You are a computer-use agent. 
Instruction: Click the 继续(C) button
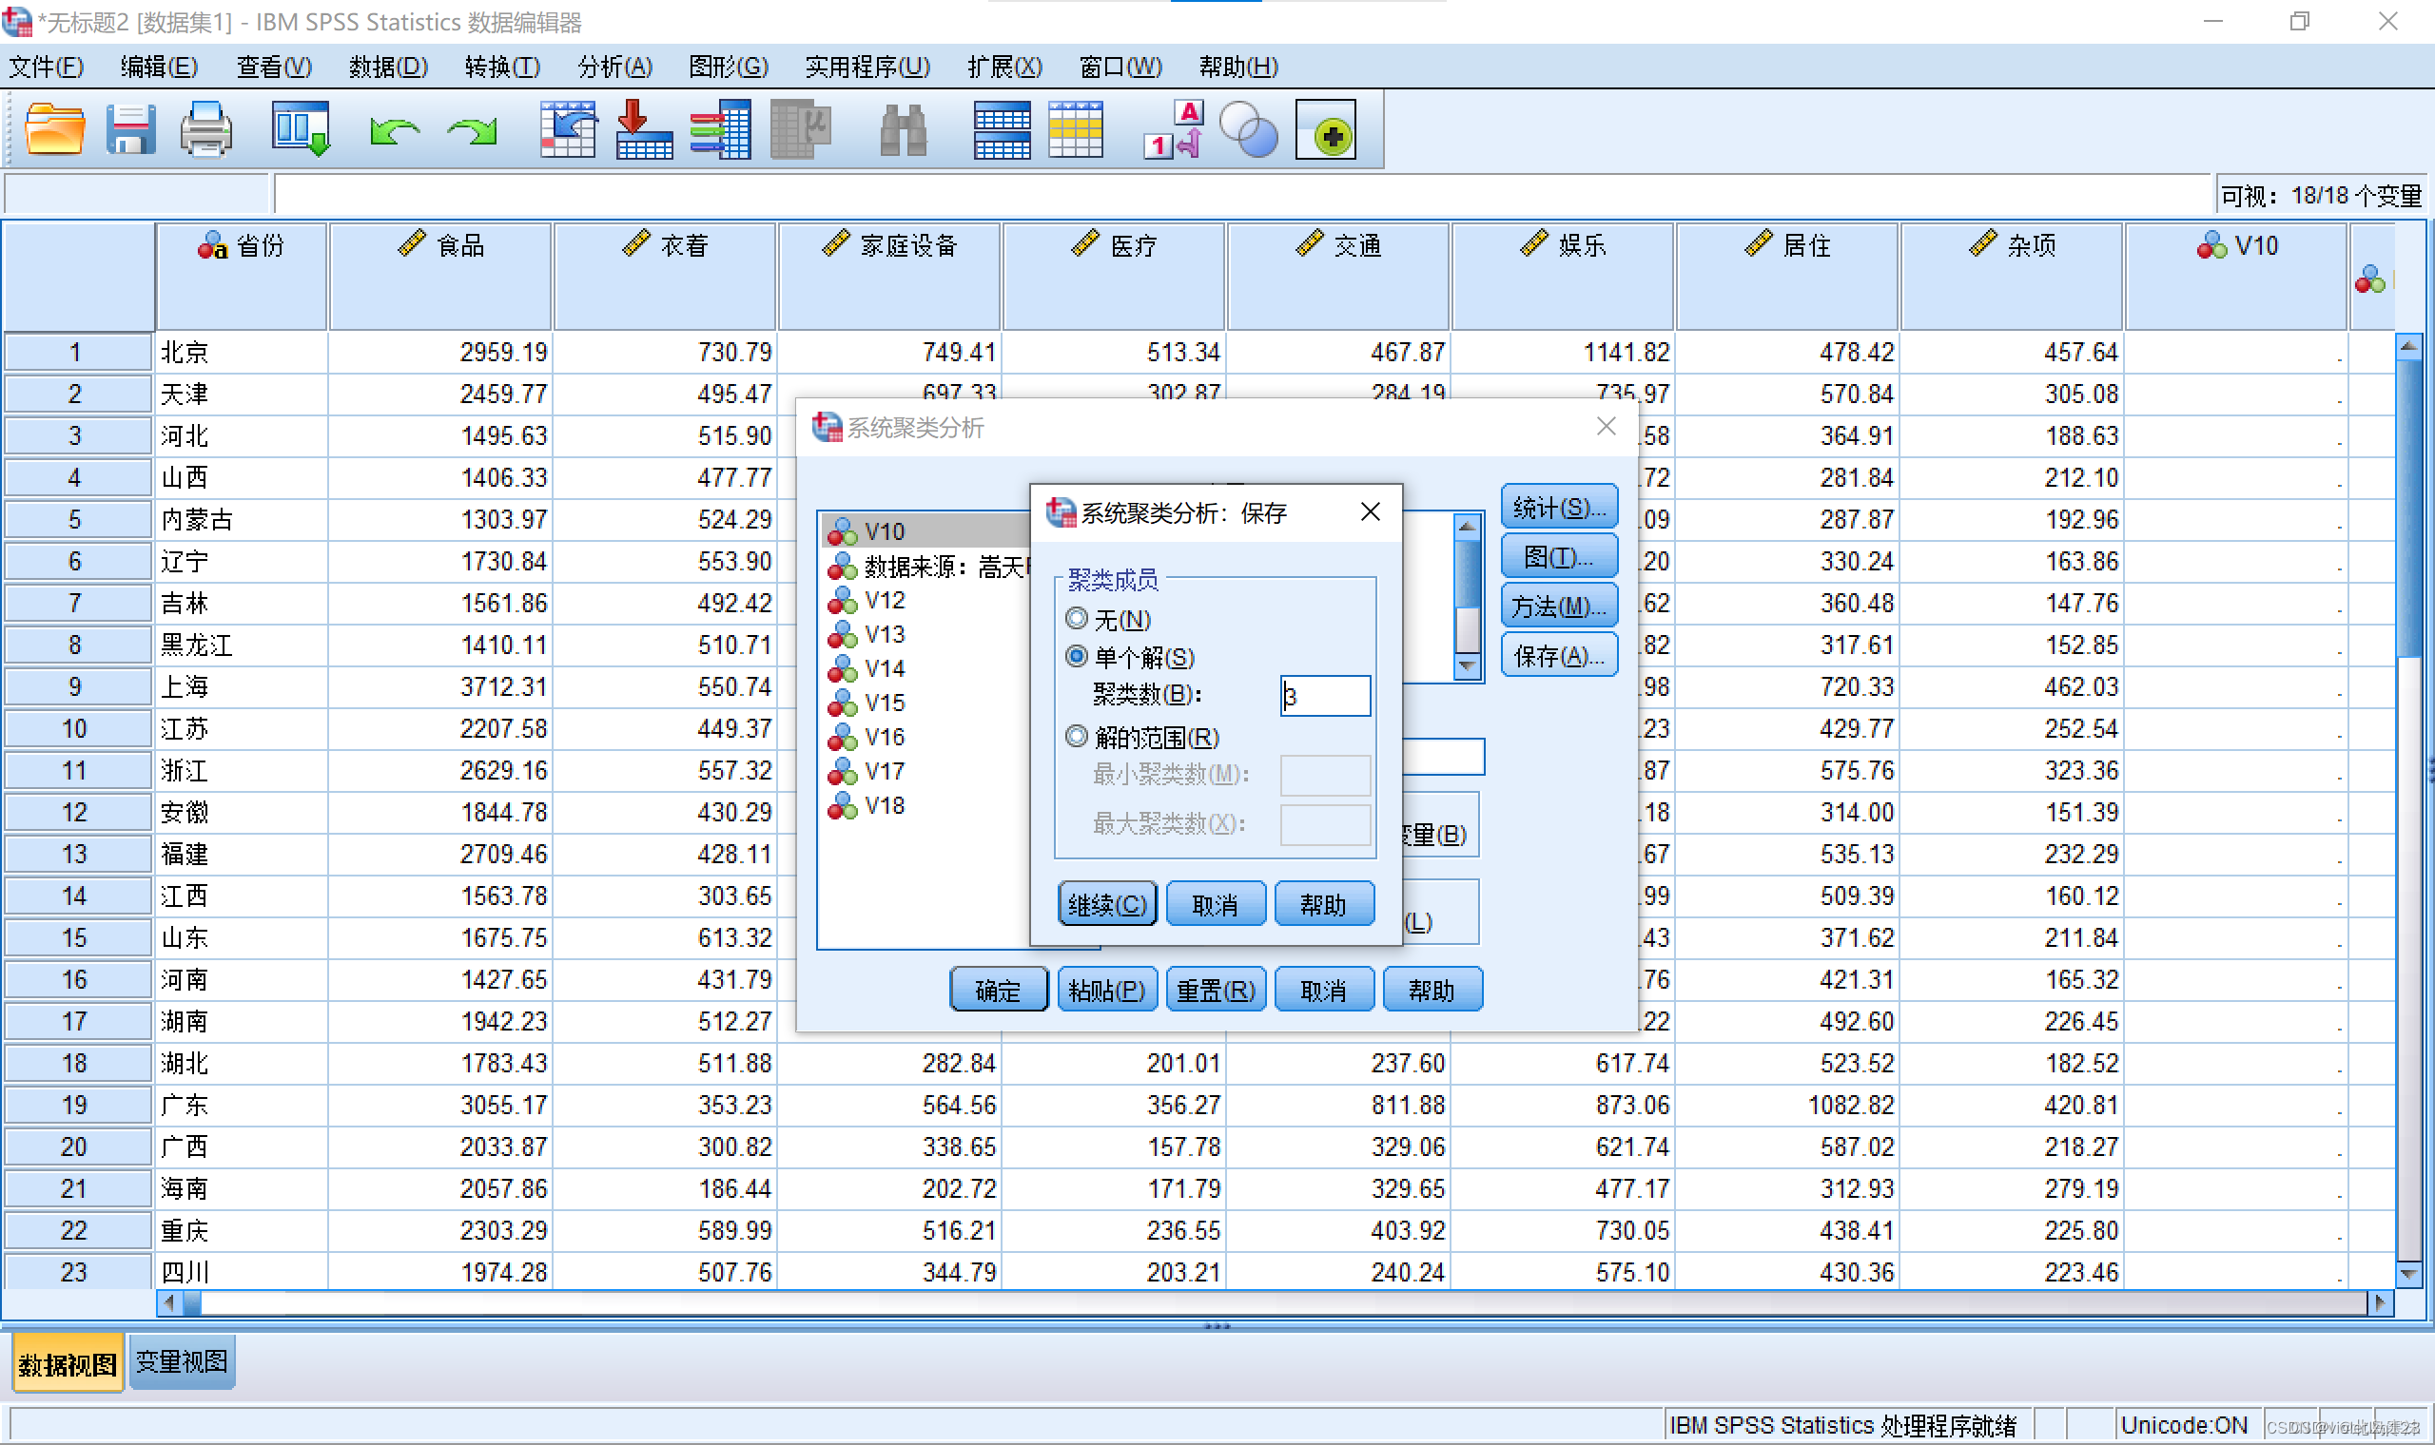[x=1106, y=904]
